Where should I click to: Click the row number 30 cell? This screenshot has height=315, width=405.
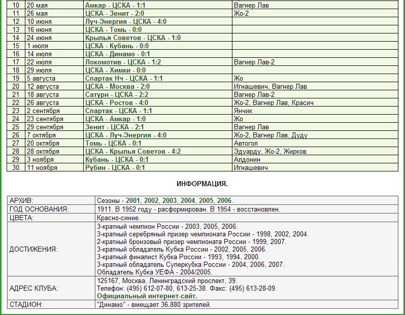click(16, 168)
